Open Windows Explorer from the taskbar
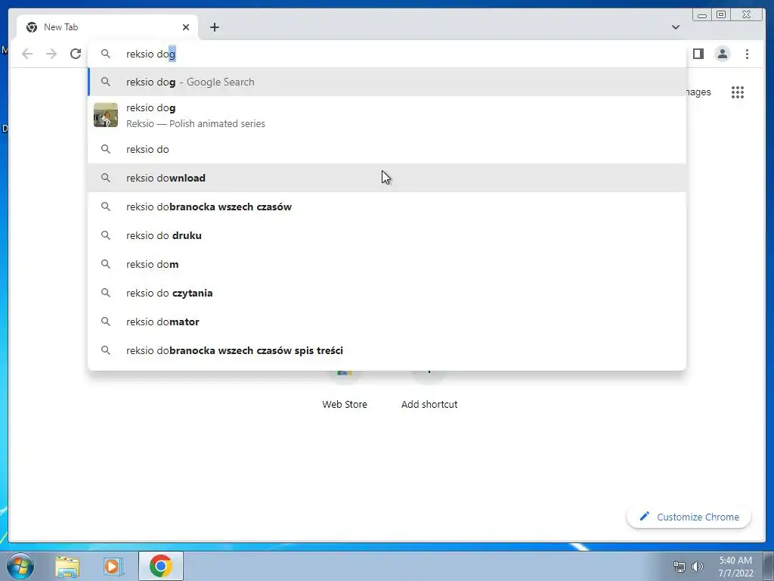The image size is (774, 581). (x=67, y=566)
